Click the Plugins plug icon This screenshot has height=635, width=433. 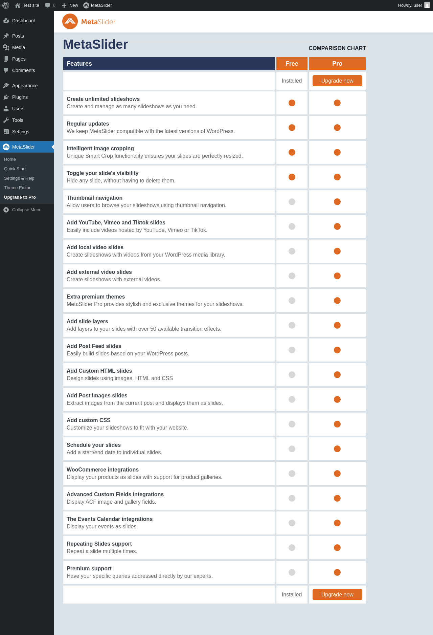[6, 97]
